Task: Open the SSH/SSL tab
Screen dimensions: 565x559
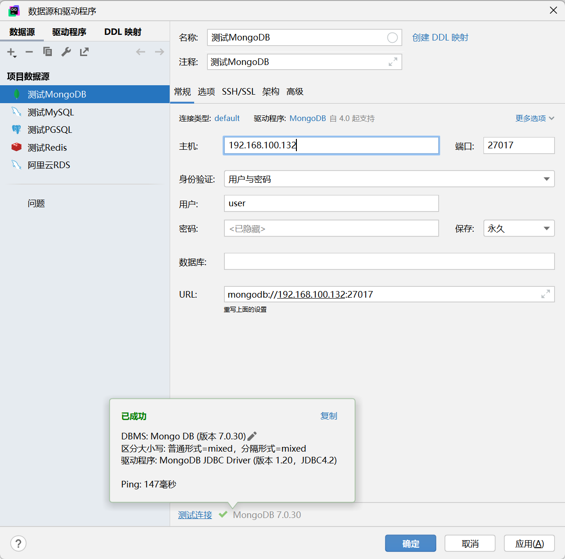Action: (238, 92)
